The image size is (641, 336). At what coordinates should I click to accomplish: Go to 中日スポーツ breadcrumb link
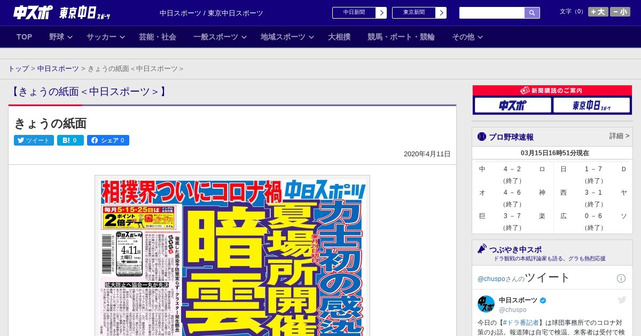[x=58, y=69]
